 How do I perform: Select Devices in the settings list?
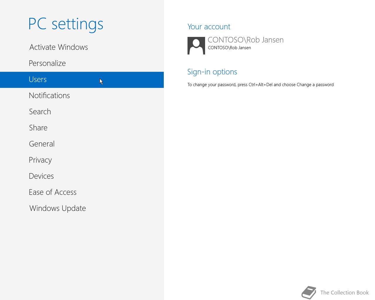click(82, 176)
